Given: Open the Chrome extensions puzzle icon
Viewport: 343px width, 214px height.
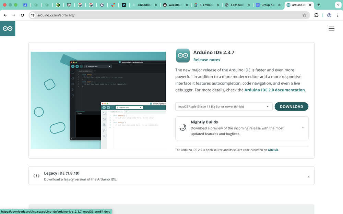Looking at the screenshot, I should [x=316, y=15].
